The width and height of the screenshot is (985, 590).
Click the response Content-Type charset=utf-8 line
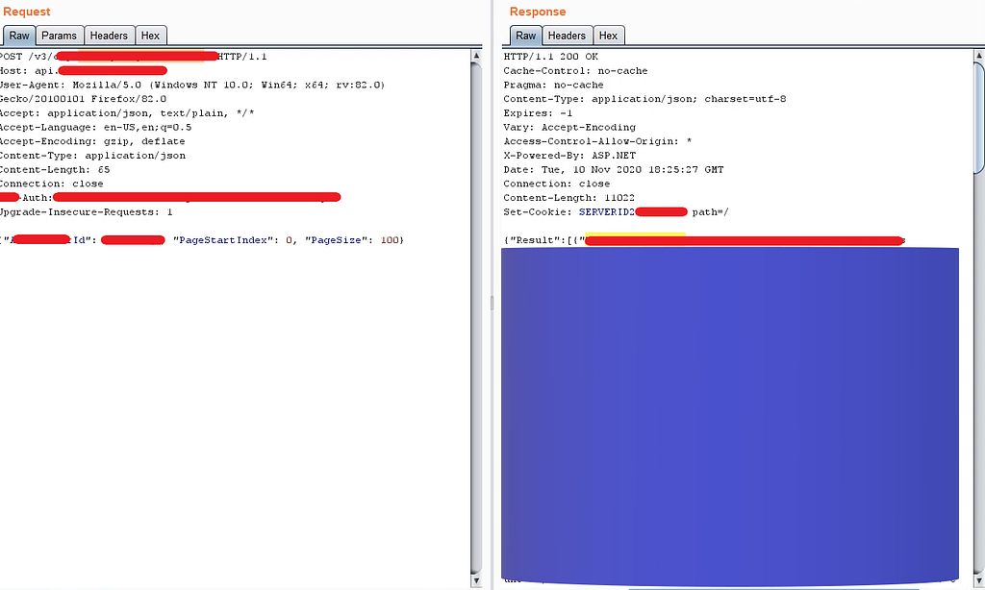click(x=644, y=99)
